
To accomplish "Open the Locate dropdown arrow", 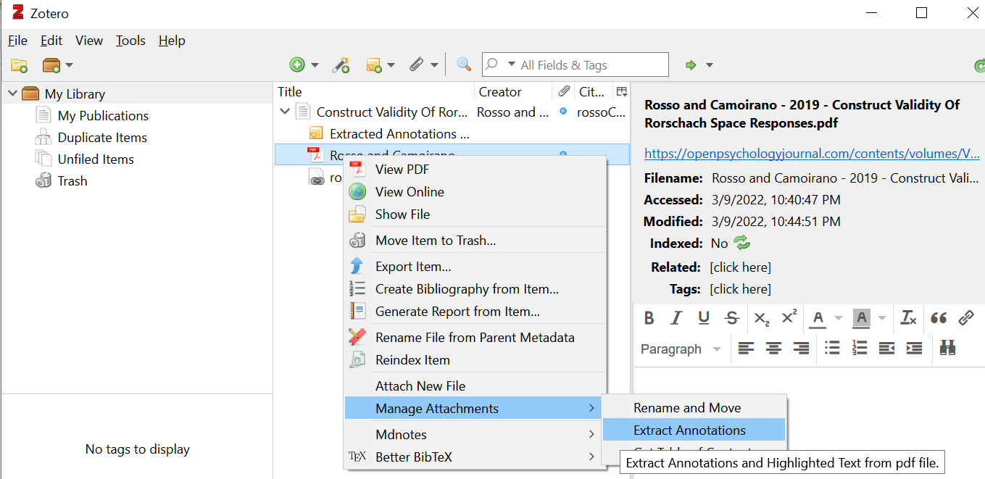I will click(710, 65).
